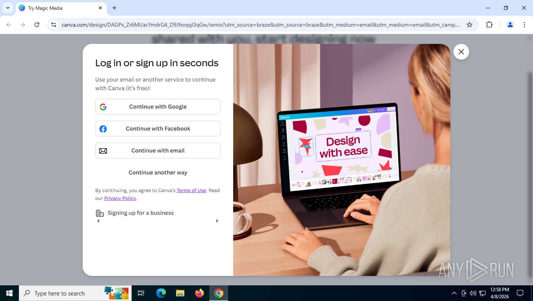Click the envelope email icon
The width and height of the screenshot is (533, 301).
(103, 151)
